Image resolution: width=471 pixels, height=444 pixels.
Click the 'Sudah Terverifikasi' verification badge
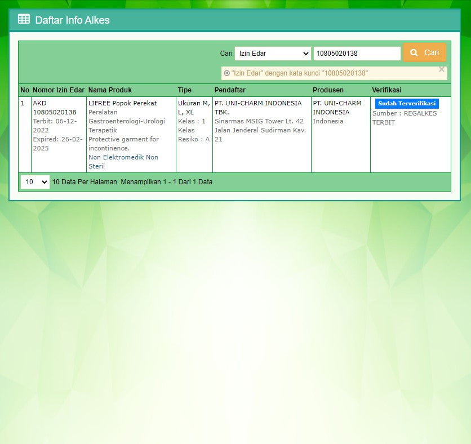coord(406,103)
